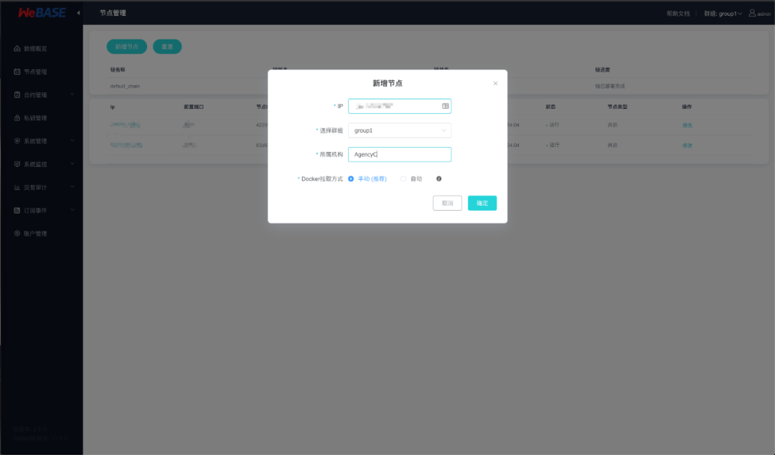Click the 私钥管理 lock icon
The image size is (775, 455).
pos(17,118)
